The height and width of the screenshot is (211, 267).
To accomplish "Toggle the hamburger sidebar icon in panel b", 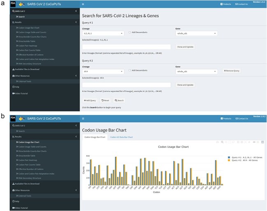I will (83, 119).
